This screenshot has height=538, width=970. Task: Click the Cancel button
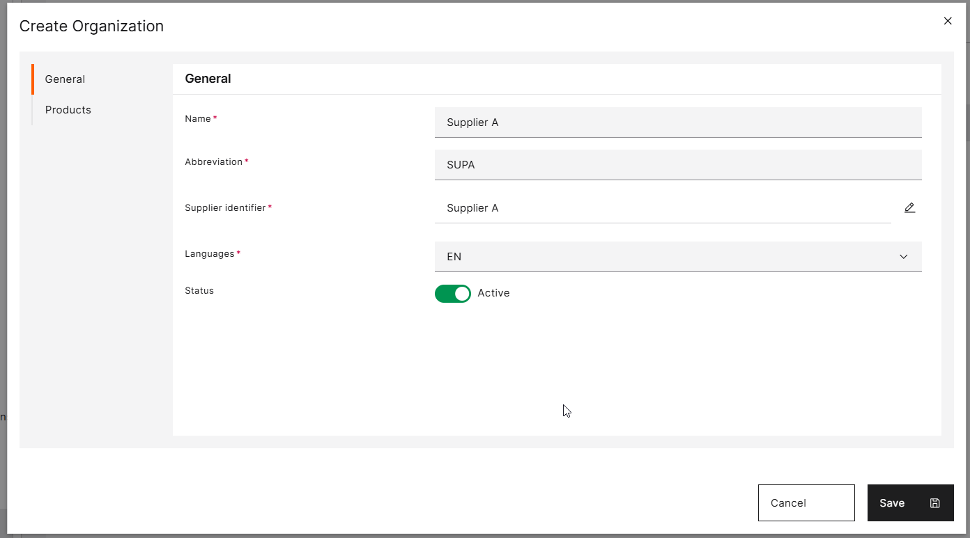click(x=806, y=503)
